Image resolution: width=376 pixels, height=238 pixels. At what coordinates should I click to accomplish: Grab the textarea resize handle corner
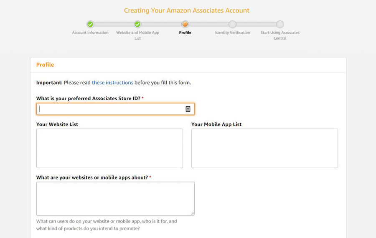click(x=192, y=213)
